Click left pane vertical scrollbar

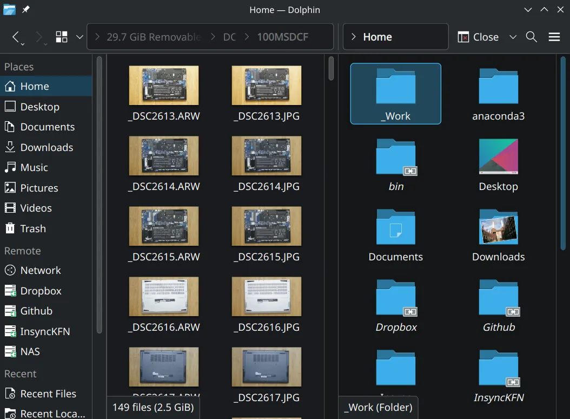(331, 68)
